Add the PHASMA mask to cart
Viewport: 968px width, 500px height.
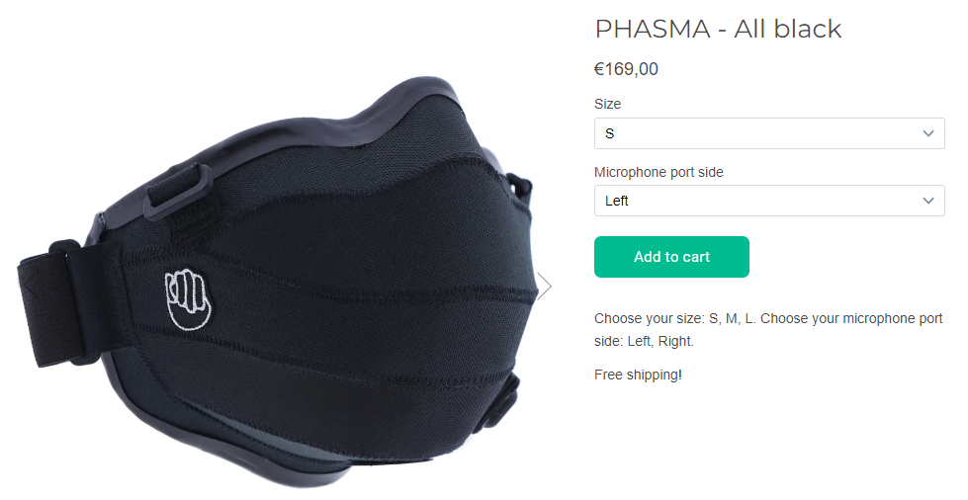tap(671, 257)
